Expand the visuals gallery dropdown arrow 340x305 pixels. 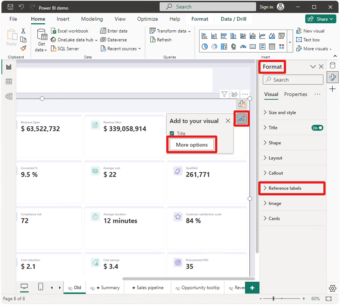(290, 42)
